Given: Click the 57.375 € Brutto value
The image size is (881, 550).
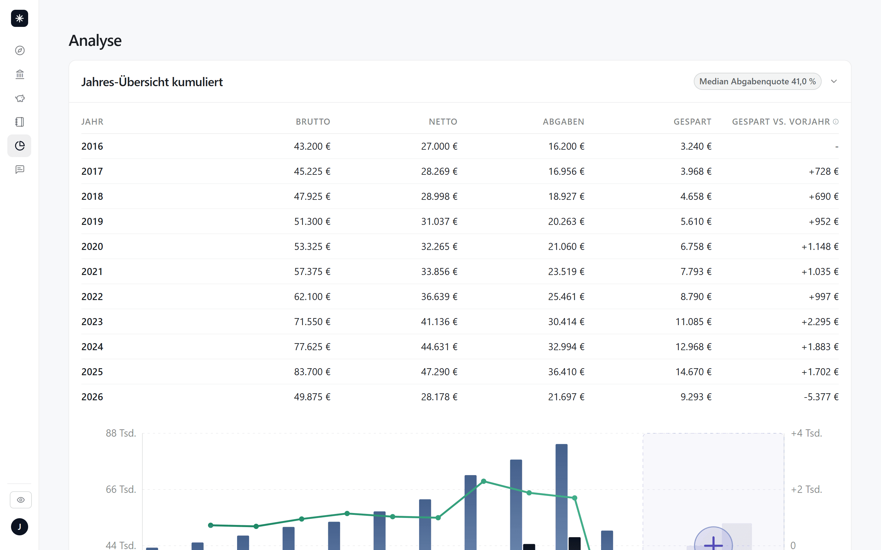Looking at the screenshot, I should click(x=312, y=272).
